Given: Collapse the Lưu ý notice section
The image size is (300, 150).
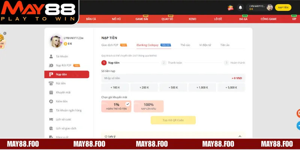Looking at the screenshot, I should (x=240, y=136).
